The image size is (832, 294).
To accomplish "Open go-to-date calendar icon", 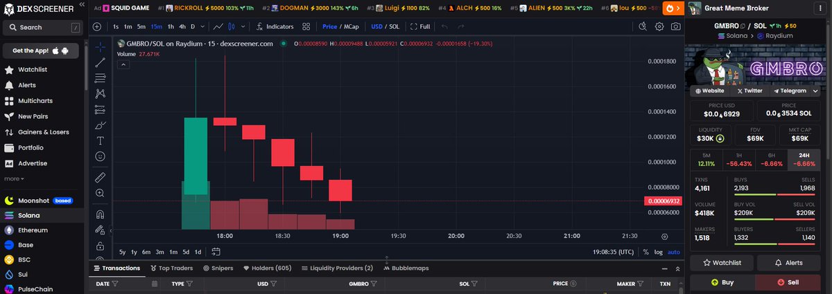I will tap(216, 252).
